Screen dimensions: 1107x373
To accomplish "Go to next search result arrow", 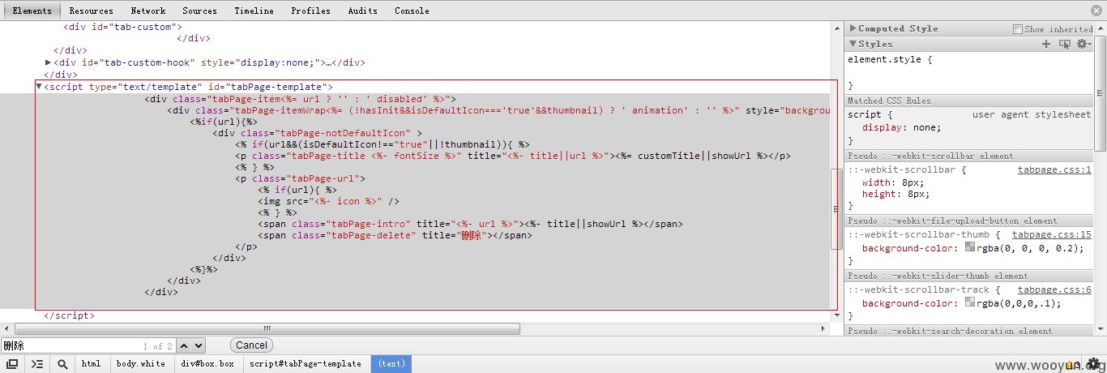I will tap(198, 345).
